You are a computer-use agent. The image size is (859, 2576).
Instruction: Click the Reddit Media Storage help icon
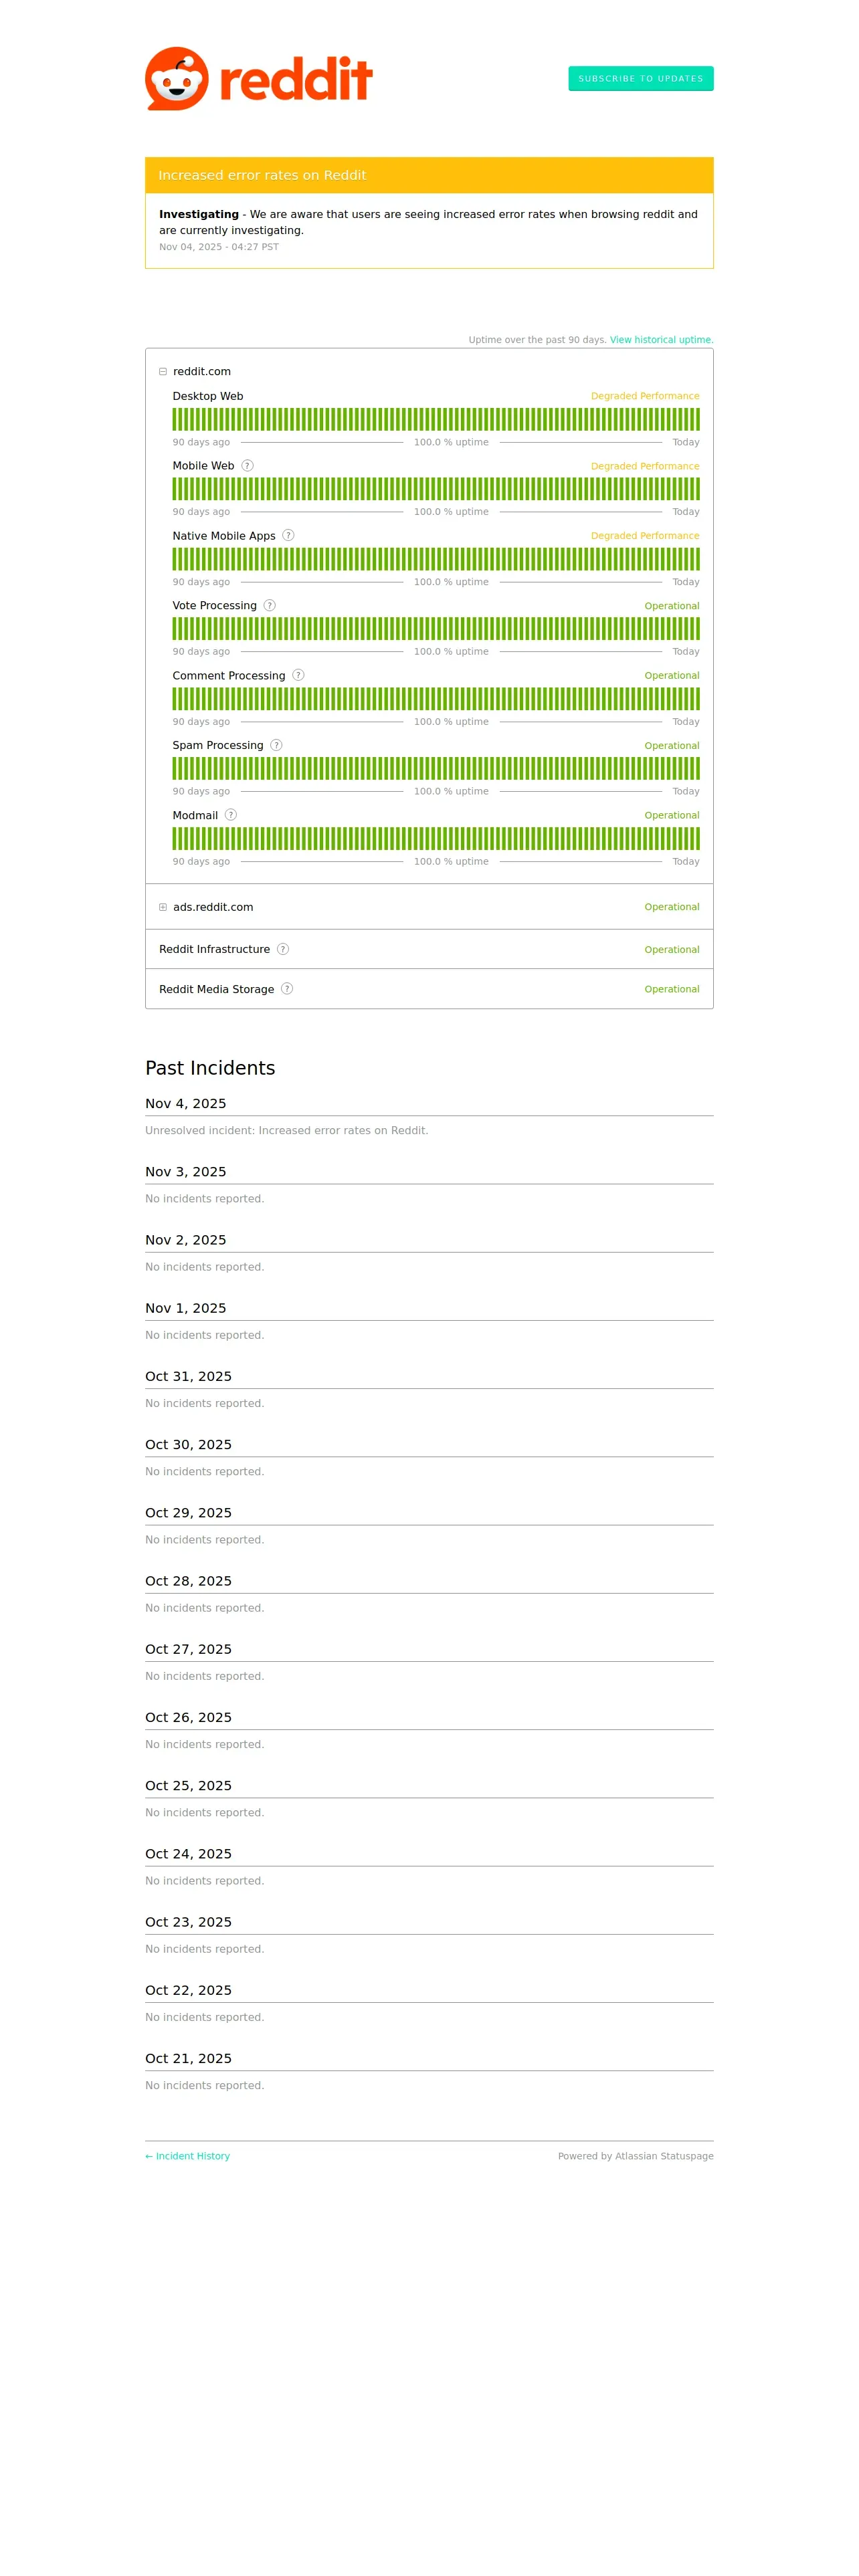point(287,989)
